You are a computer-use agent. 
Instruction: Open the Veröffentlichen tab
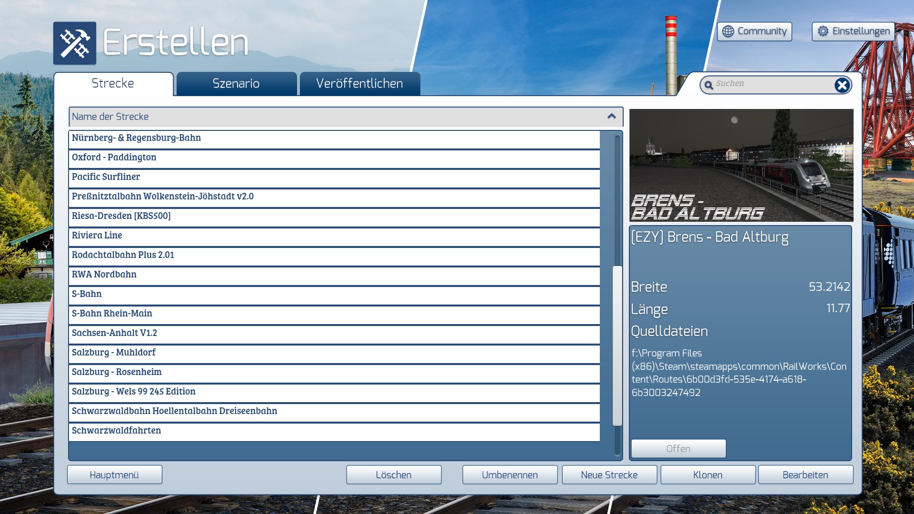[x=359, y=84]
